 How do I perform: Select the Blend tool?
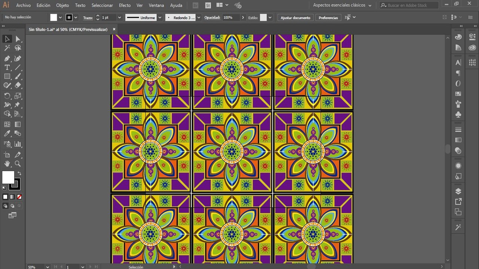point(18,133)
